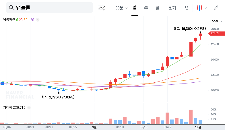Select the 분기 quarterly period
The height and width of the screenshot is (130, 225).
pos(172,8)
